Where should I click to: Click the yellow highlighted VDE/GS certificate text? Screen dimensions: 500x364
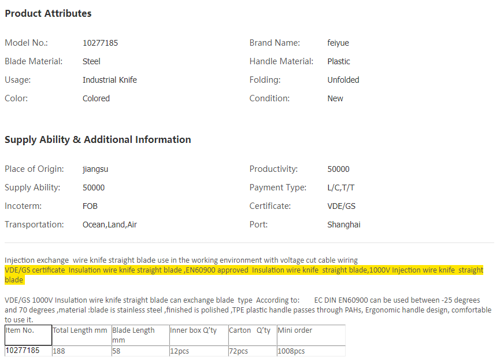click(x=243, y=271)
